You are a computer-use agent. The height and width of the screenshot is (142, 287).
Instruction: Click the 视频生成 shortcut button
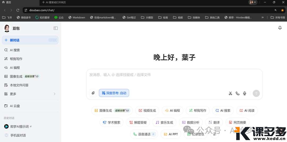click(x=147, y=110)
